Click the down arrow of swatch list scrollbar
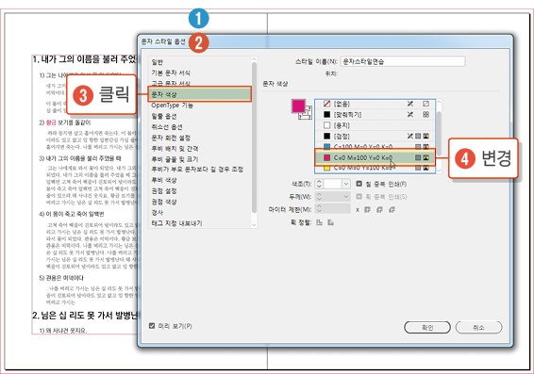The width and height of the screenshot is (534, 374). click(439, 170)
